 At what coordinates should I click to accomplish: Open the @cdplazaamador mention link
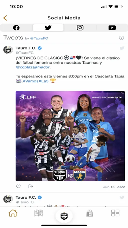[x=33, y=67]
